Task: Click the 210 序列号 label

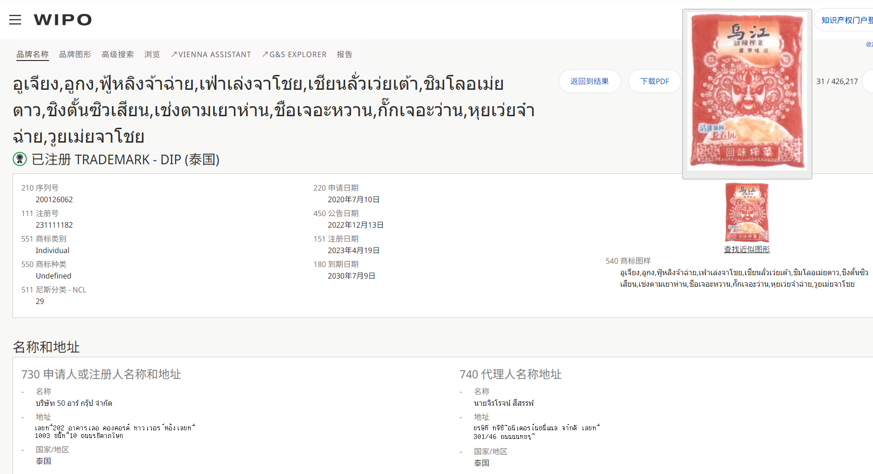Action: click(40, 188)
